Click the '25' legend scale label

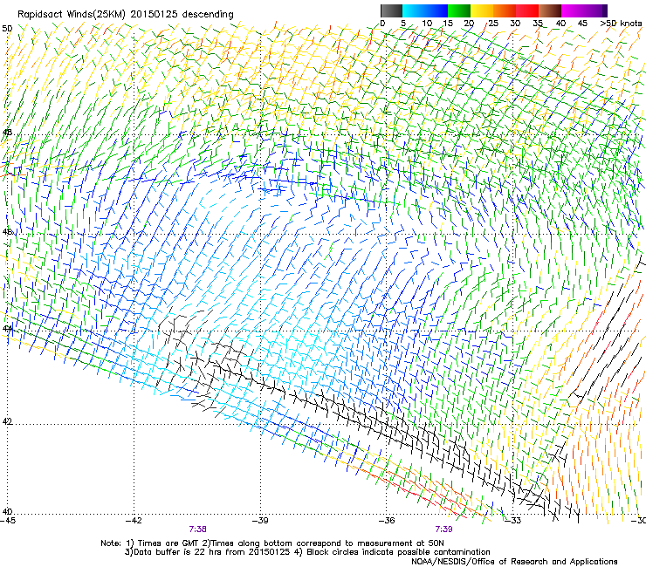pos(493,24)
